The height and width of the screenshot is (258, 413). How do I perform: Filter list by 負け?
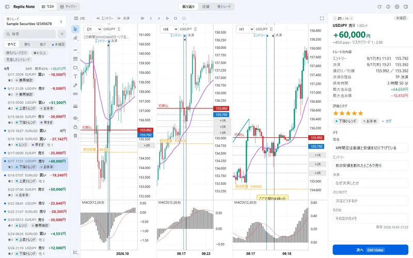43,44
